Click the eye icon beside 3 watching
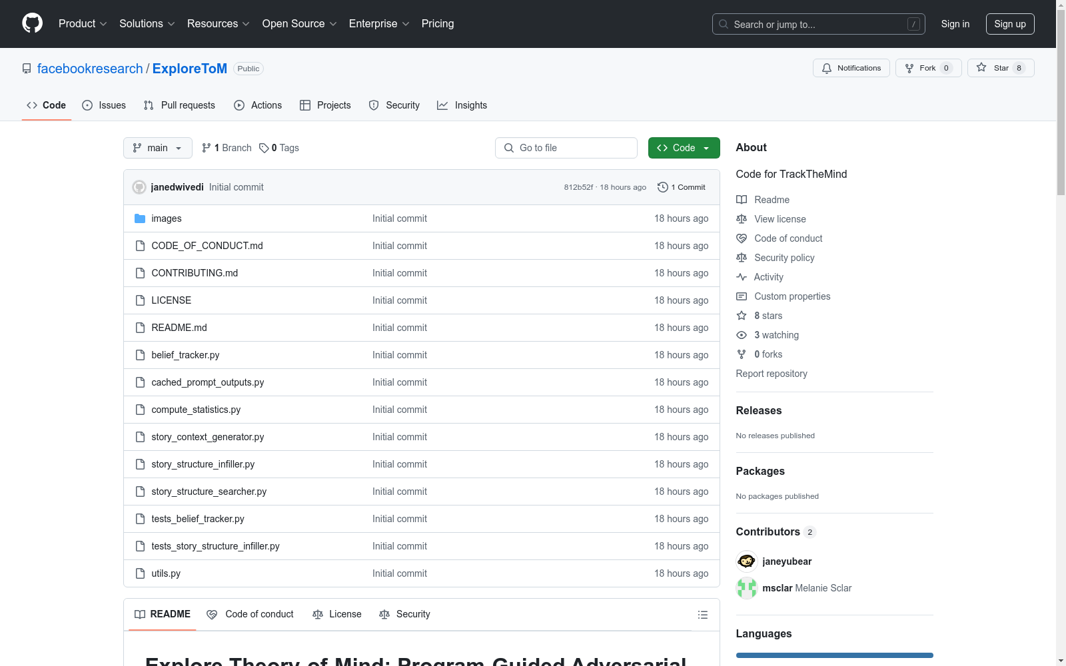1066x666 pixels. point(742,335)
